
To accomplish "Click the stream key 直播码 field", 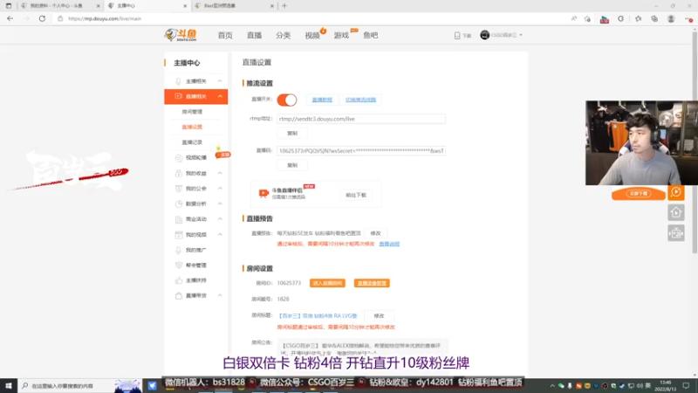I will [x=361, y=151].
